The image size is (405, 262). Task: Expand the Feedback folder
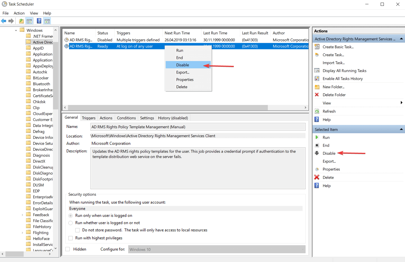coord(22,215)
